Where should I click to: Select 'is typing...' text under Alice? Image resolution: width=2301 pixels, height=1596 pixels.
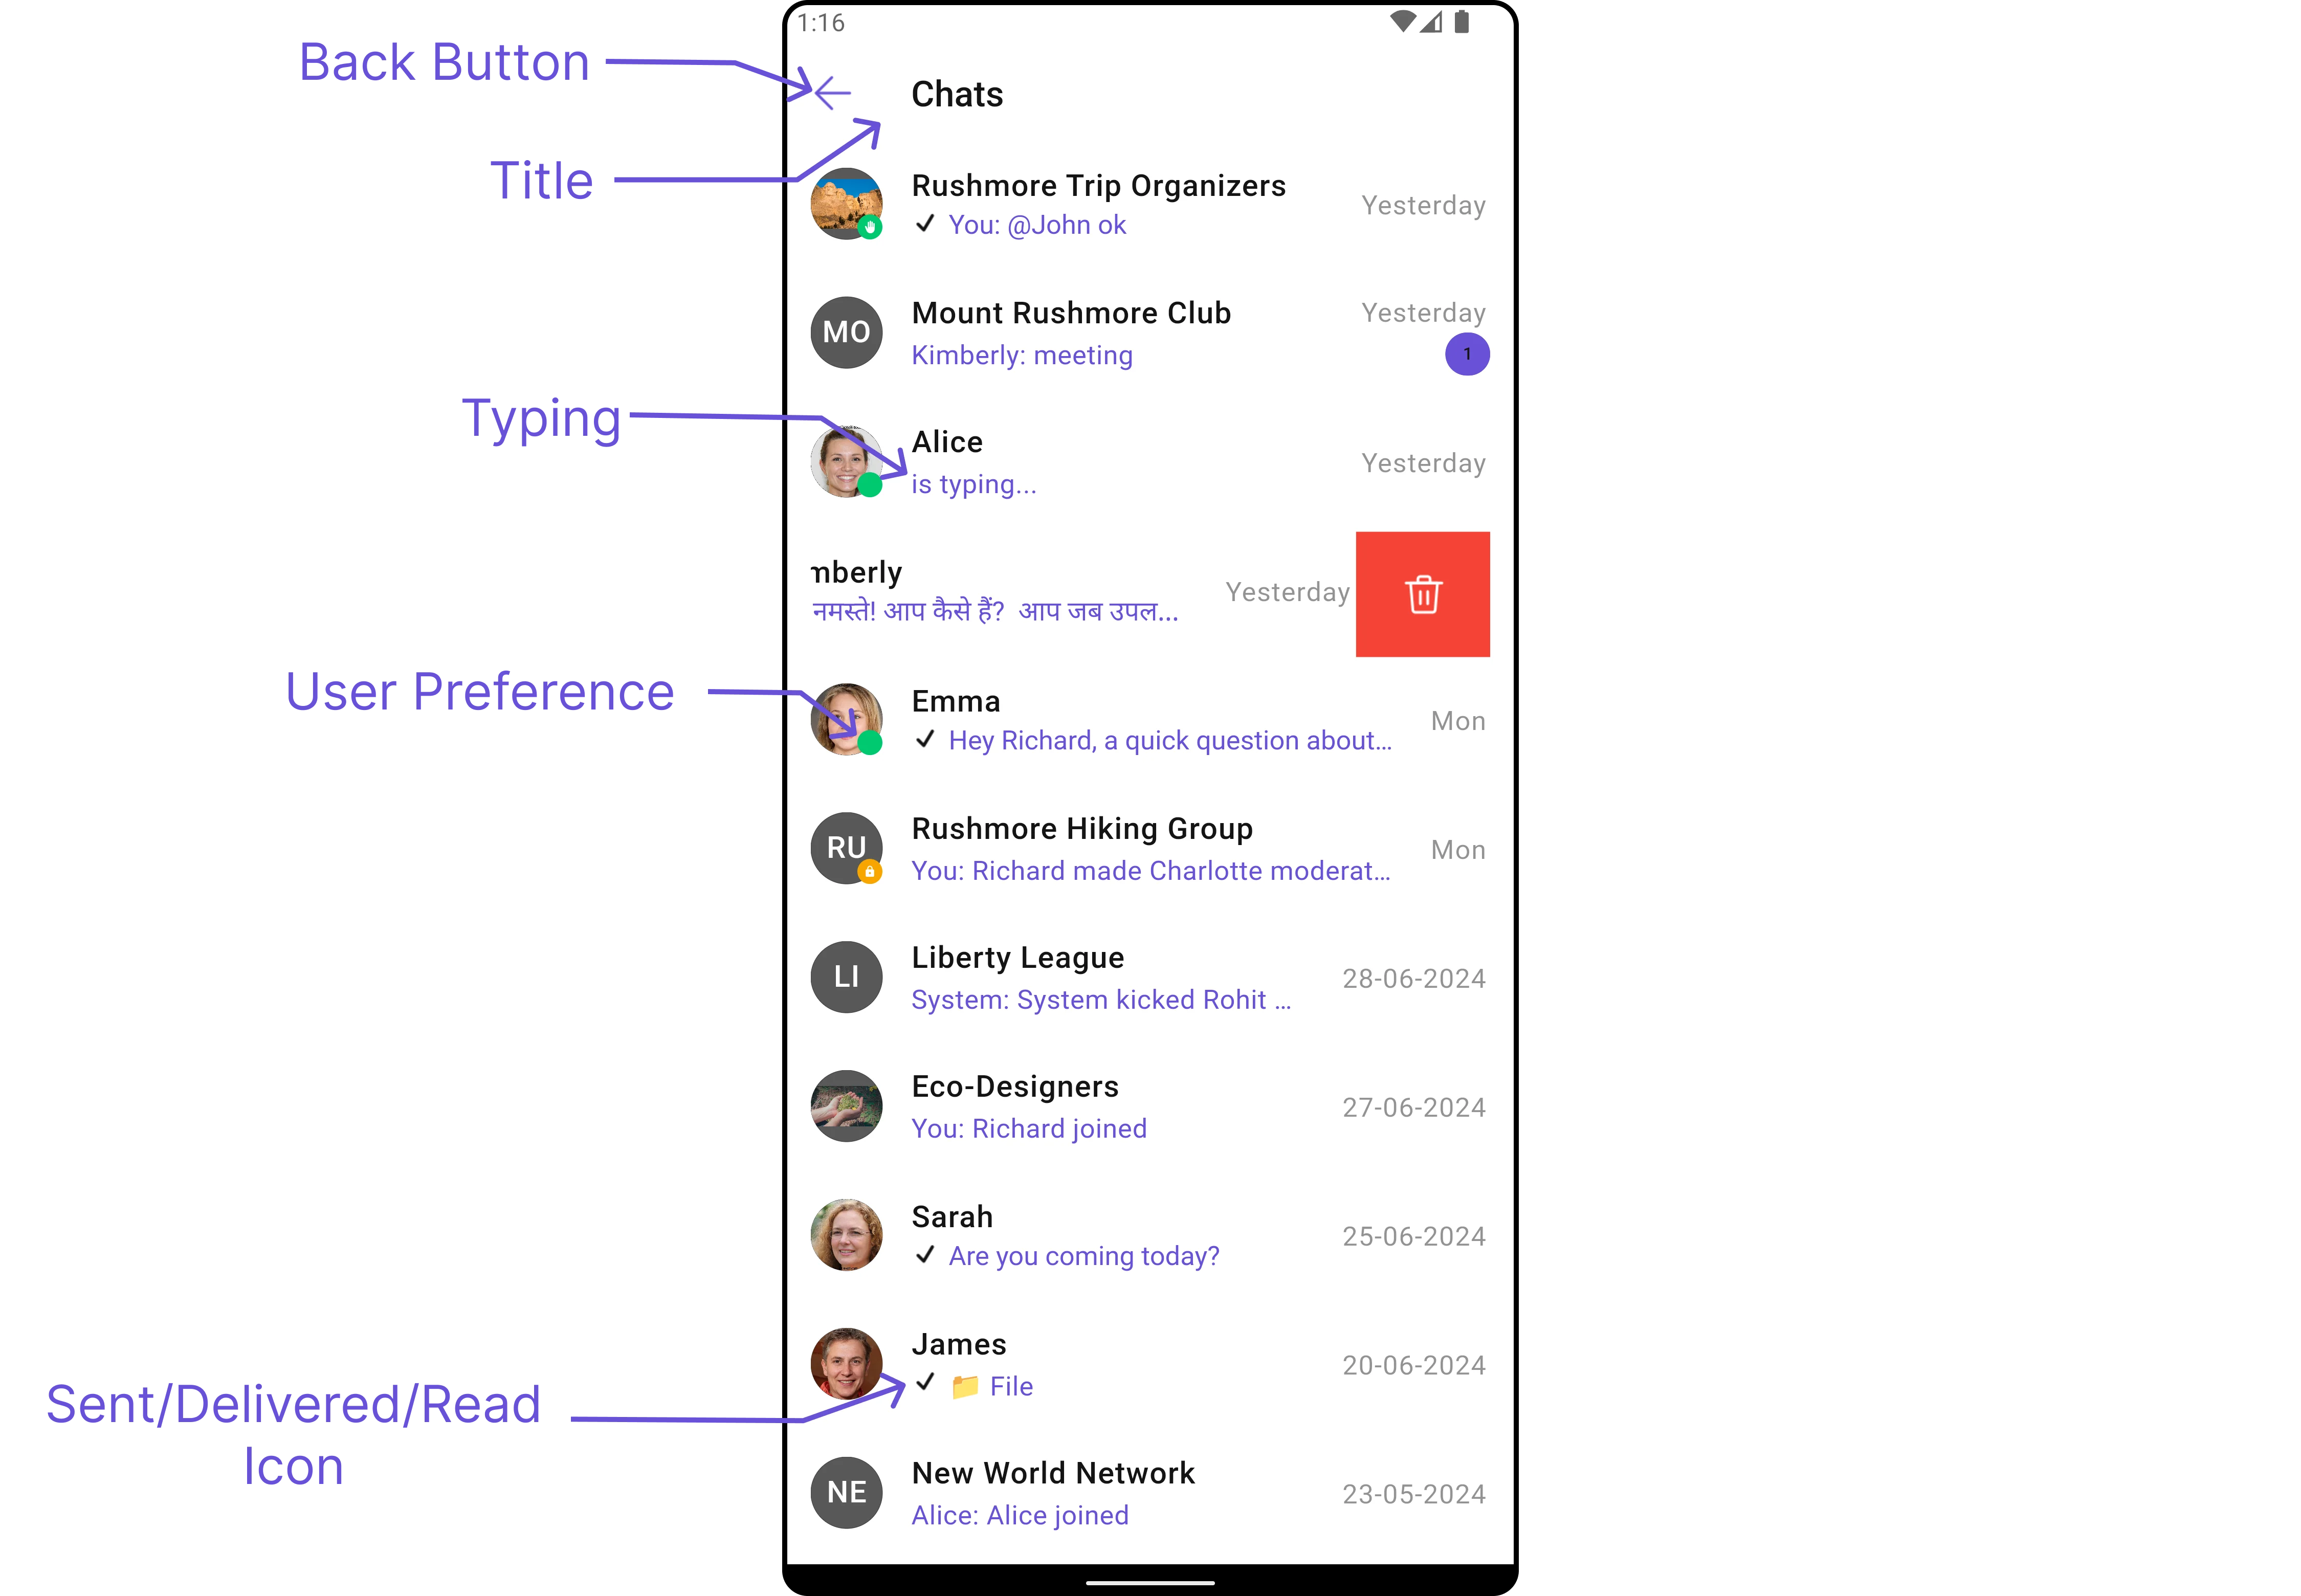[x=973, y=484]
